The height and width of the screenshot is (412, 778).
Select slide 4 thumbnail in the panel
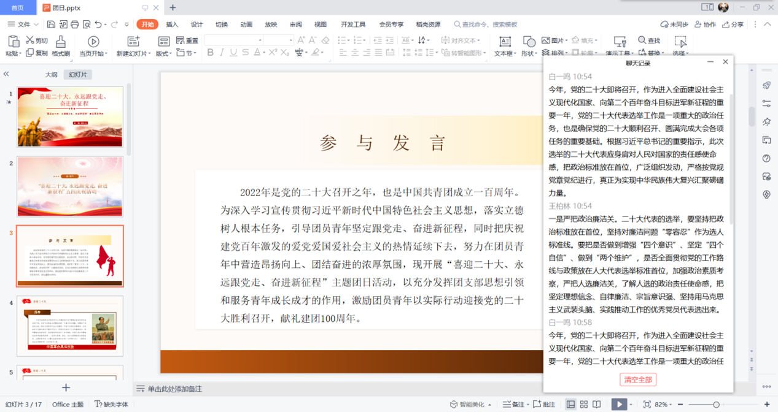69,326
